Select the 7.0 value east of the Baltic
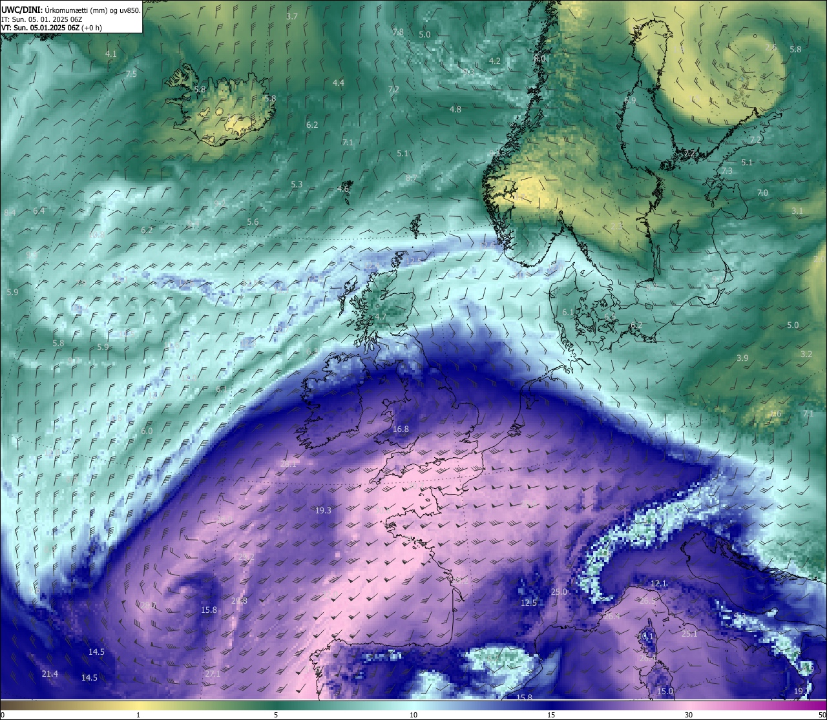The width and height of the screenshot is (827, 720). pos(762,193)
